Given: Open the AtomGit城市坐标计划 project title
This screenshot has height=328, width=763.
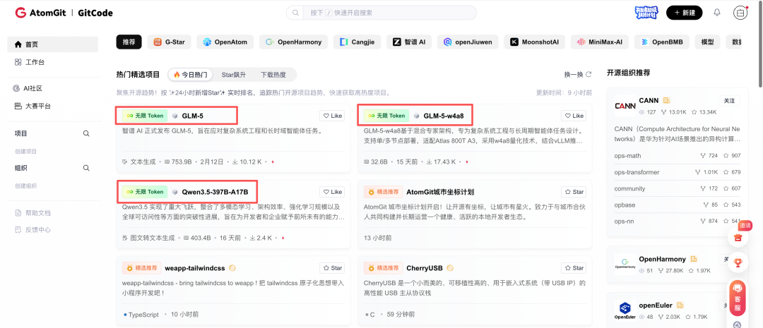Looking at the screenshot, I should point(440,192).
